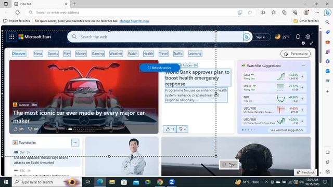333x187 pixels.
Task: Open the Gaming tab
Action: [98, 54]
